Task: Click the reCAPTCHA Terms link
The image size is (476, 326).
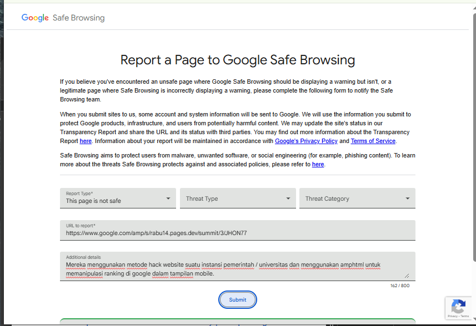Action: 464,316
